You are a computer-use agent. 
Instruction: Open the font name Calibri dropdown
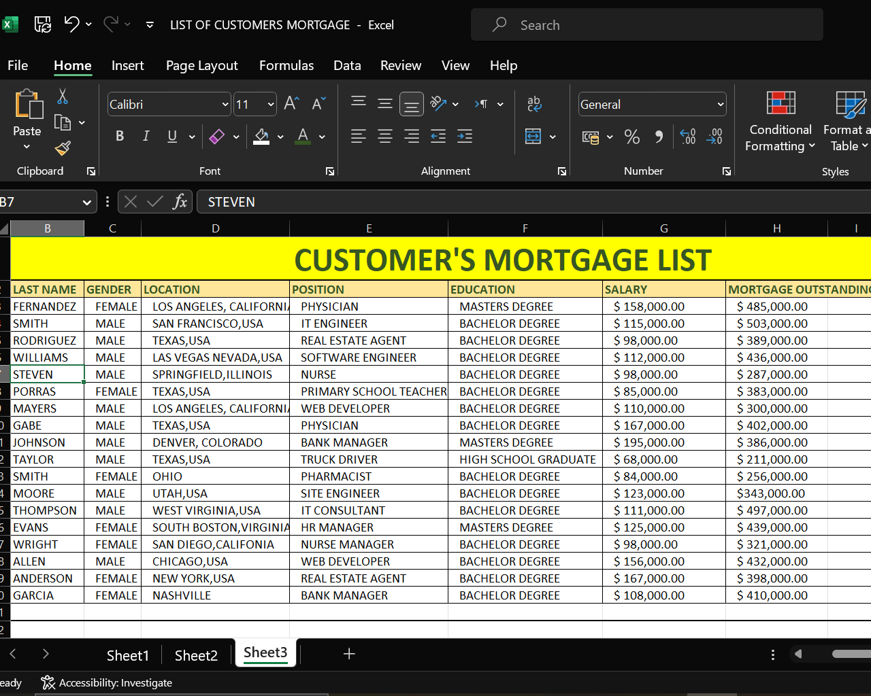coord(225,105)
